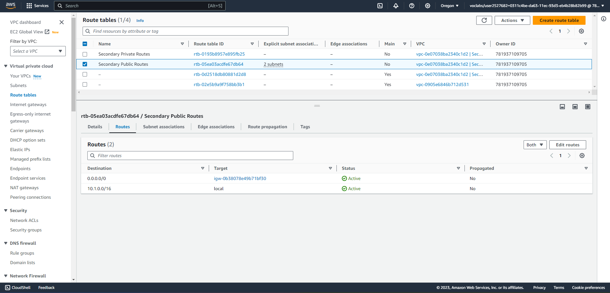Click the Create route table button

pos(559,20)
